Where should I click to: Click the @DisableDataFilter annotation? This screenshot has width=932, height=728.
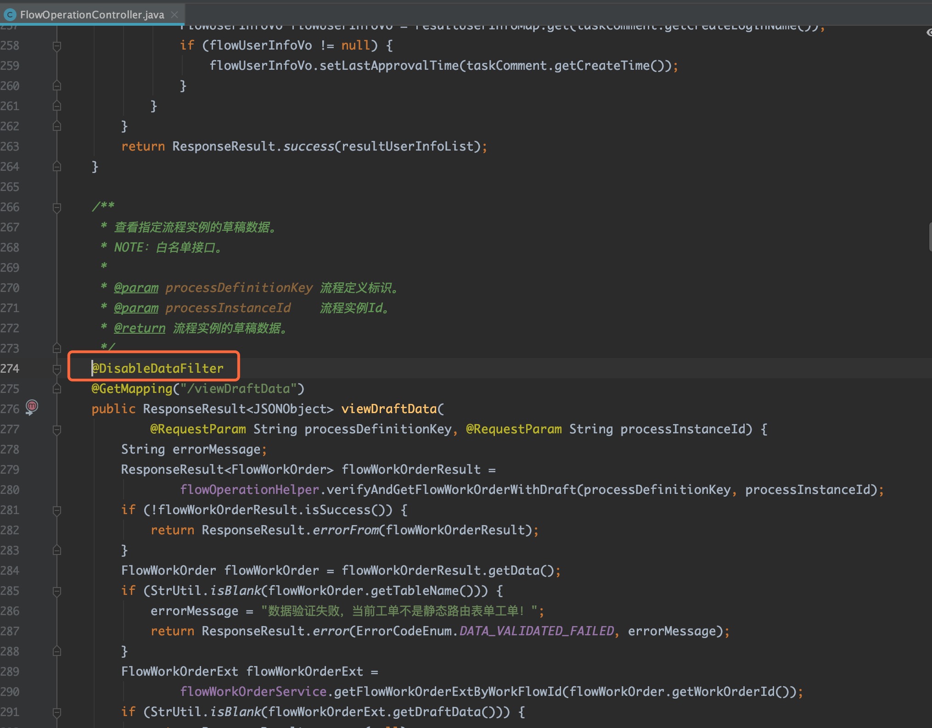click(157, 368)
